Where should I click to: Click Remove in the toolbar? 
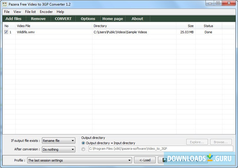click(x=38, y=19)
